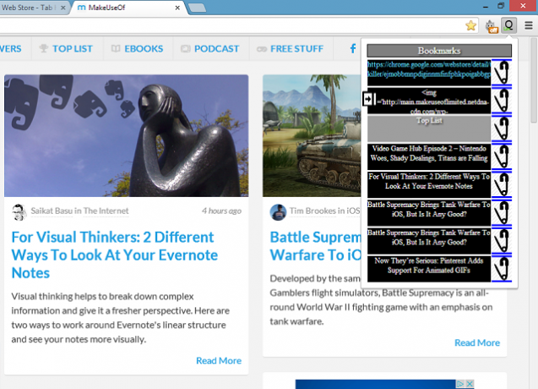Open the Tab Killer extension icon with 'off' badge
The image size is (538, 389).
pos(491,26)
